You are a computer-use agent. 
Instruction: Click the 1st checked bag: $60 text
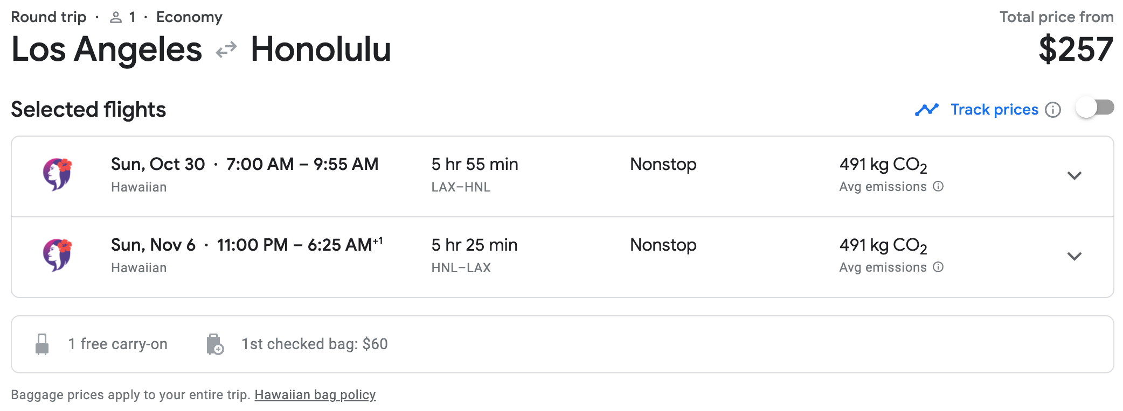(314, 344)
